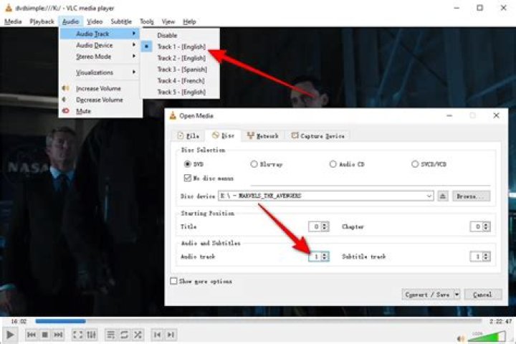The image size is (516, 344).
Task: Select Track 5 - [English]
Action: (181, 92)
